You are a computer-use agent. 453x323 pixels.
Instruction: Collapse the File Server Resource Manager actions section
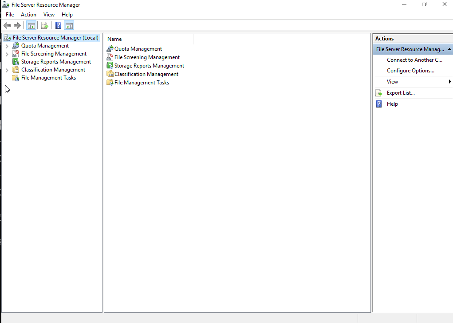450,49
